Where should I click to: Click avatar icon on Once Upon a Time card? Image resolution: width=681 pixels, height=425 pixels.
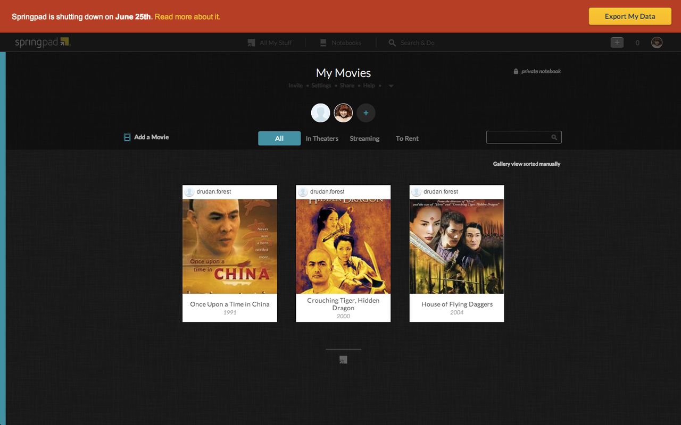[189, 192]
